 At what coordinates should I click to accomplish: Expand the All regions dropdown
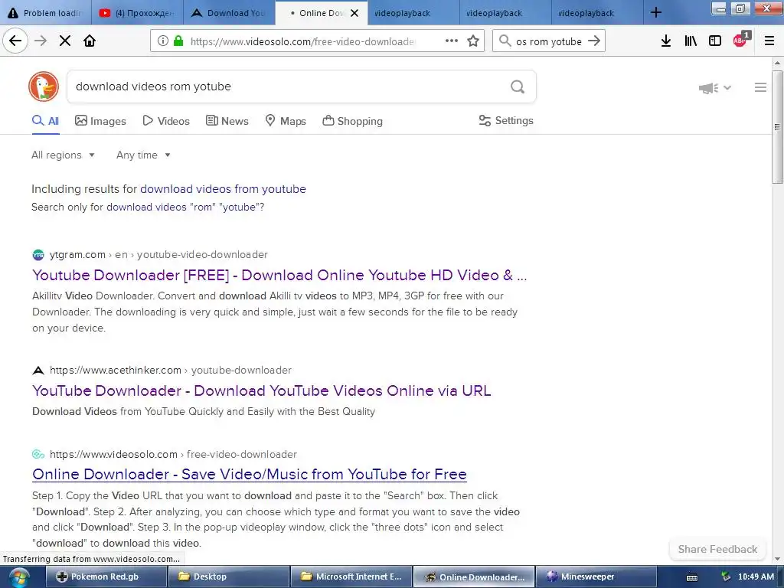[x=63, y=155]
